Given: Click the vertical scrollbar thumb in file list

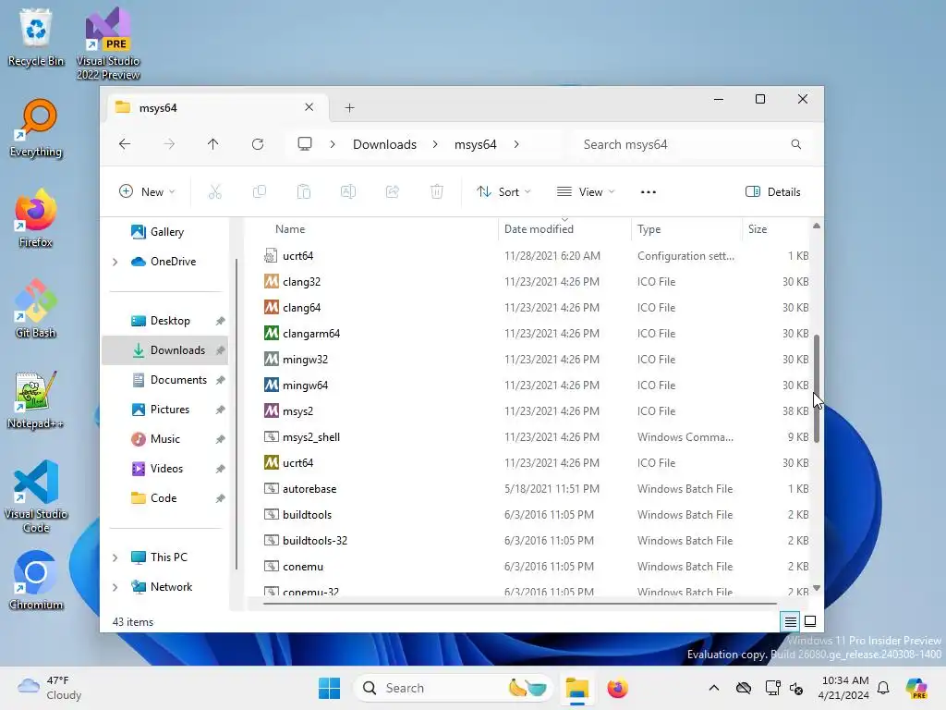Looking at the screenshot, I should click(x=817, y=389).
